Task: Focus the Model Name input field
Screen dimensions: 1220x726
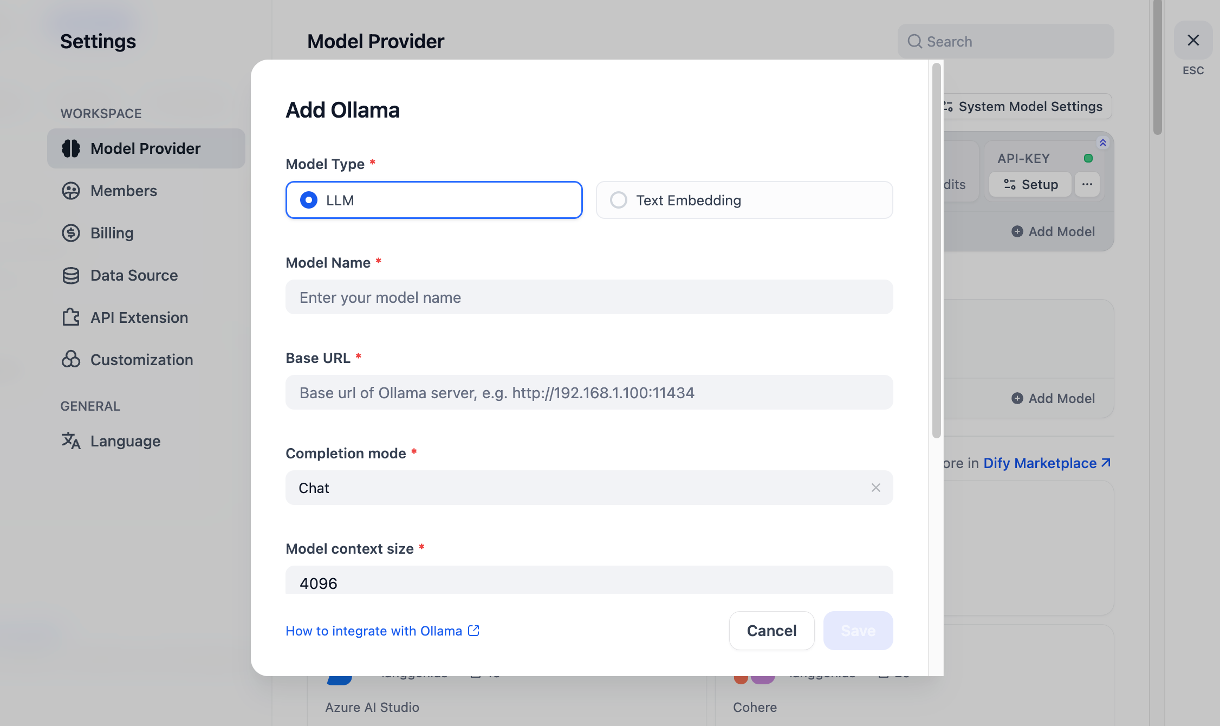Action: click(589, 297)
